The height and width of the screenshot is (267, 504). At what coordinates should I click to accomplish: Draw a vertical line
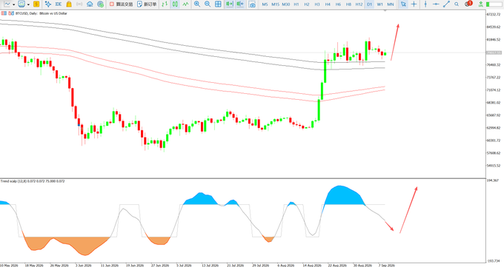click(425, 4)
